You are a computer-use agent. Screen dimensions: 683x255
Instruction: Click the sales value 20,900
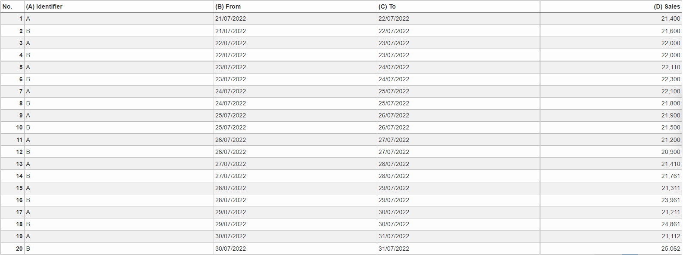(x=671, y=152)
